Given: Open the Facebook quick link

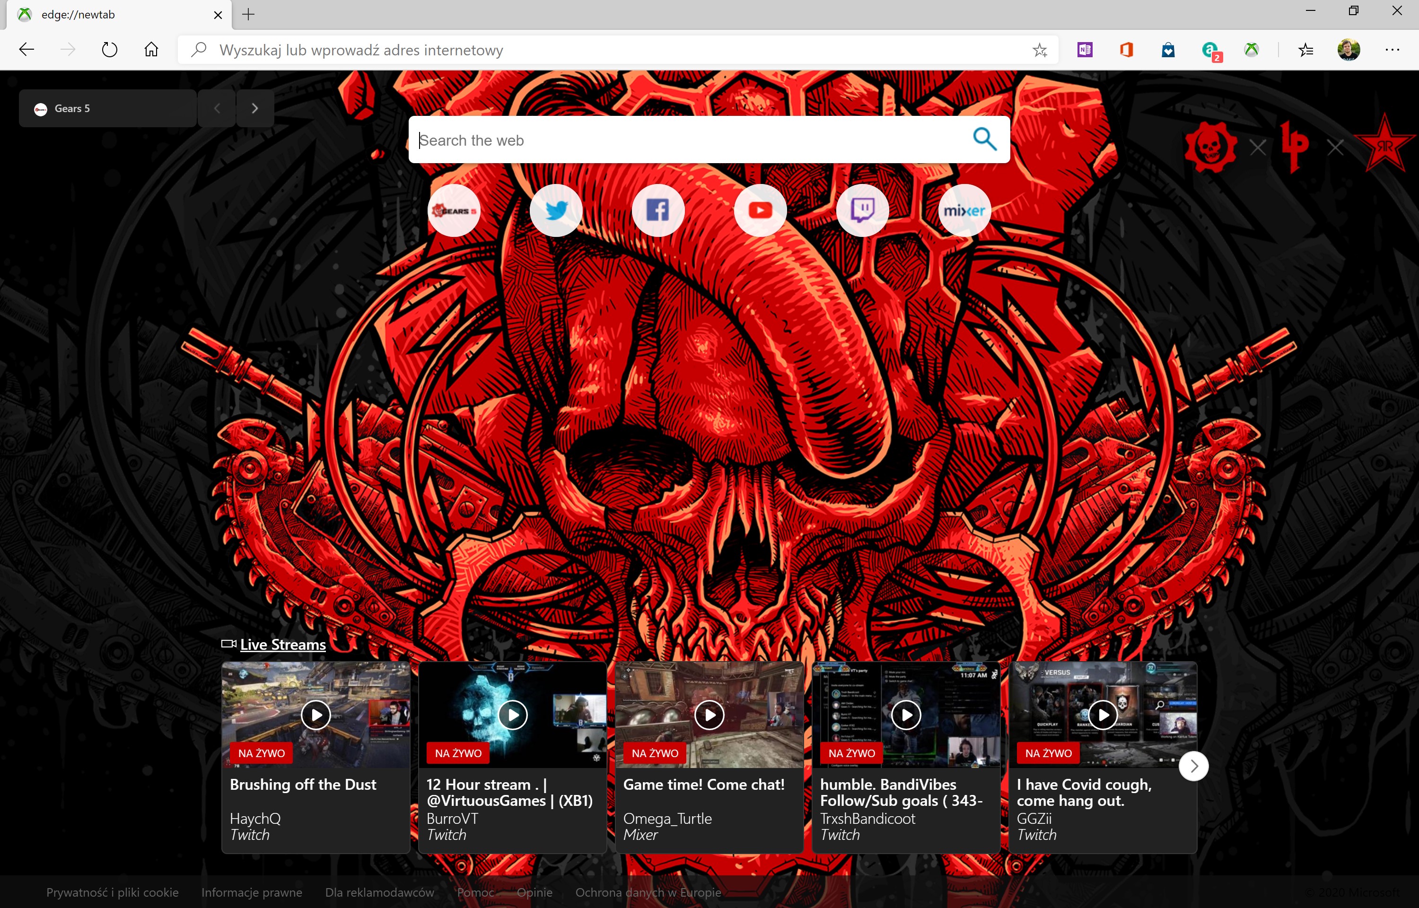Looking at the screenshot, I should point(658,210).
